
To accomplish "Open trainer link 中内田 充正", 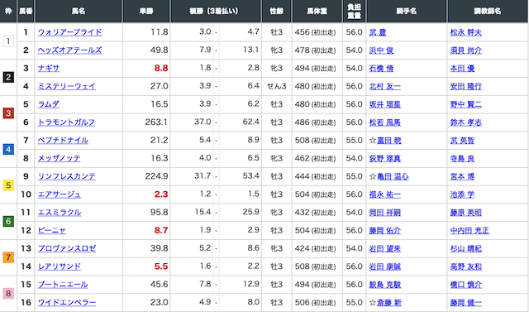I will [469, 230].
